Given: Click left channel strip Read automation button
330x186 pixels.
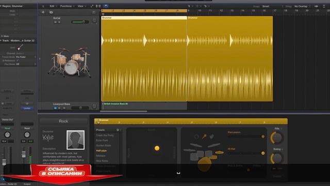Looking at the screenshot, I should pos(7,128).
